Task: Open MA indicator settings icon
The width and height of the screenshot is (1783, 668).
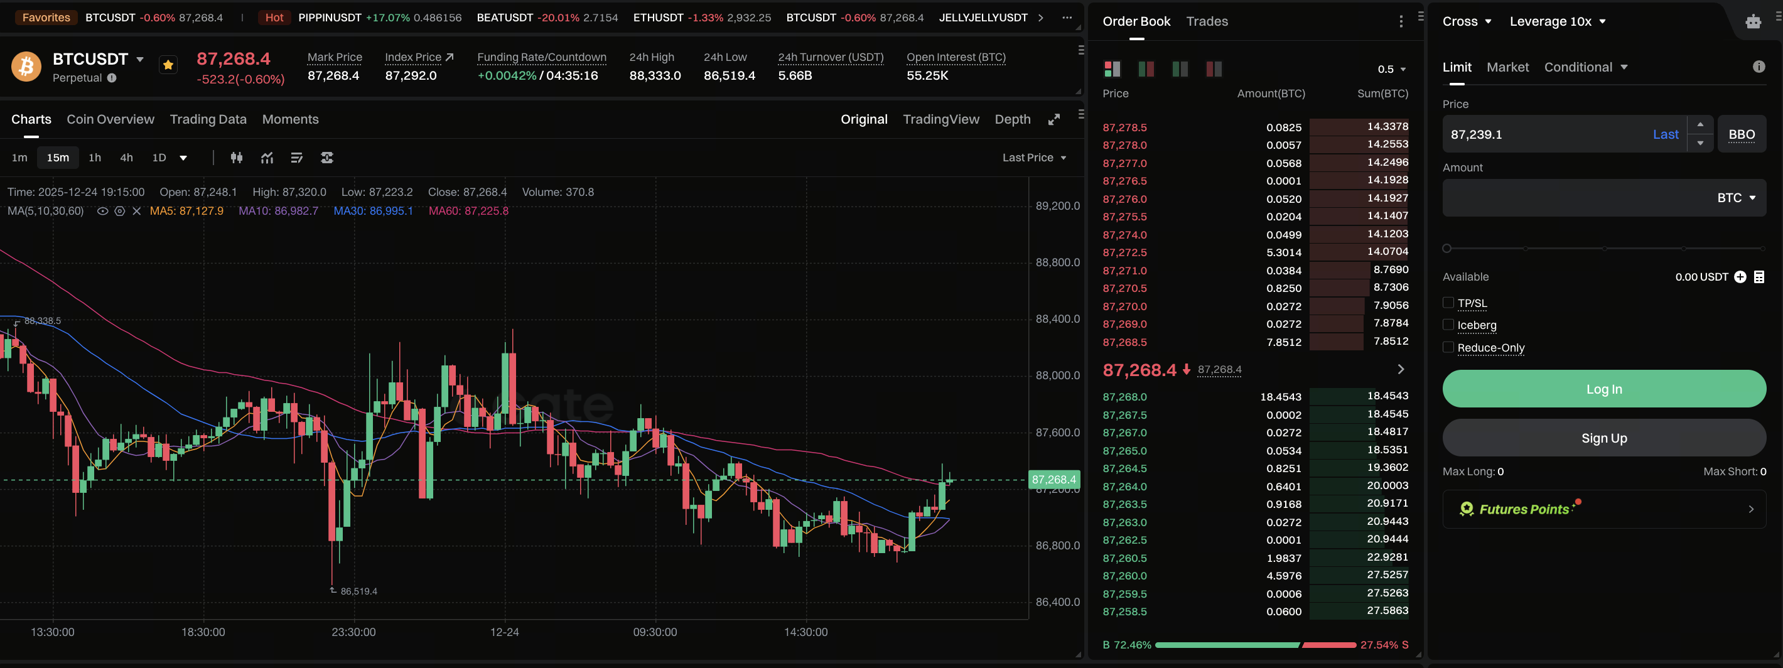Action: coord(120,211)
